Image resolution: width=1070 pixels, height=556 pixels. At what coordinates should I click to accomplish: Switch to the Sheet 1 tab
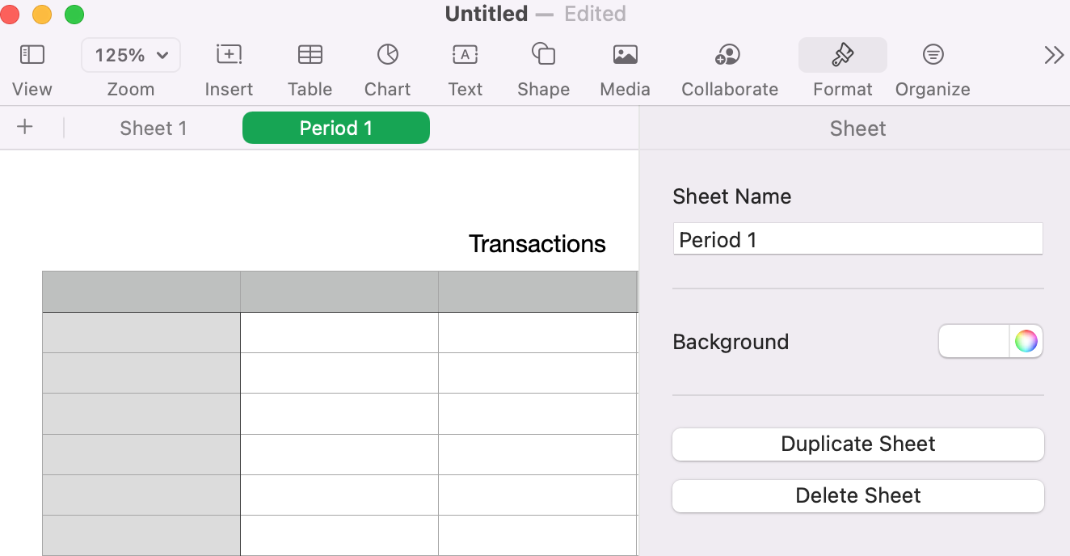coord(153,128)
